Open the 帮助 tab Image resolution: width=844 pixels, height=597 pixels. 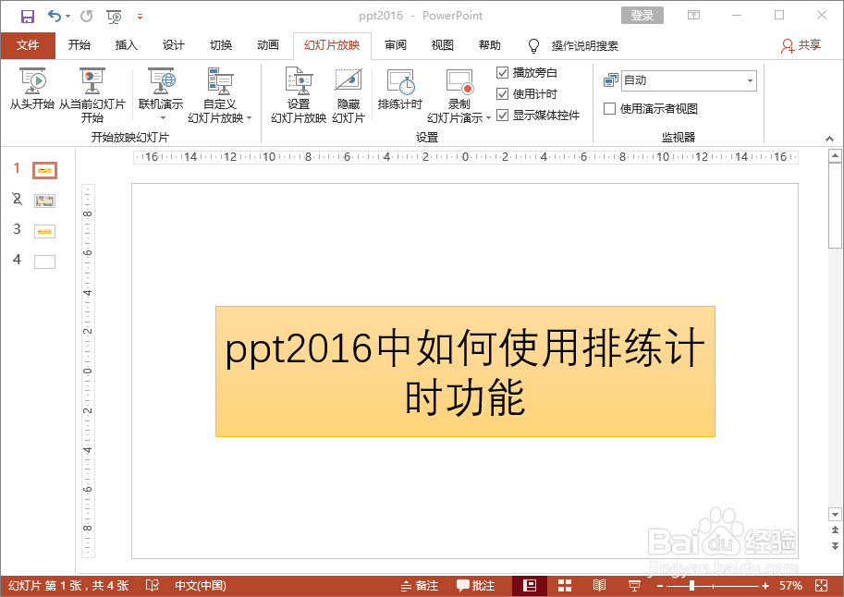[x=490, y=45]
